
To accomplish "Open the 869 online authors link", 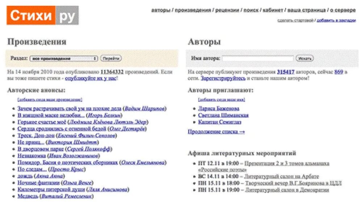I will 339,72.
